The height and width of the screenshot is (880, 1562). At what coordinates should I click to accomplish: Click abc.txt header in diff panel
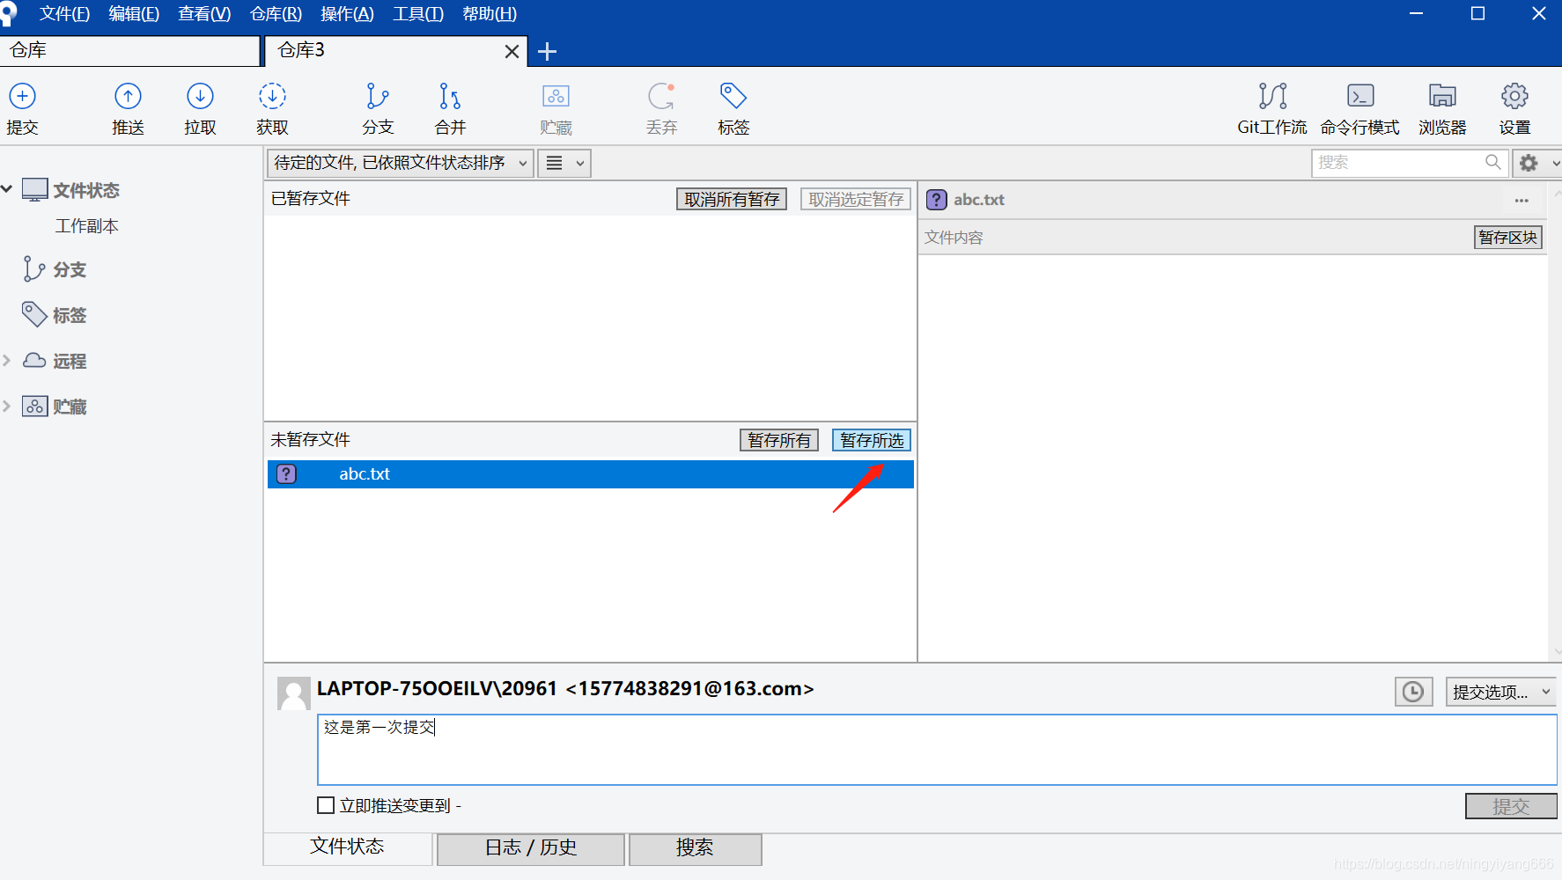978,200
